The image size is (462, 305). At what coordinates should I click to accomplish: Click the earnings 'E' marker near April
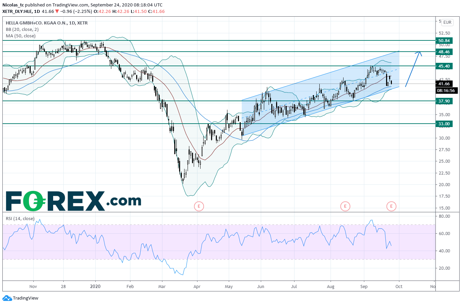[199, 206]
